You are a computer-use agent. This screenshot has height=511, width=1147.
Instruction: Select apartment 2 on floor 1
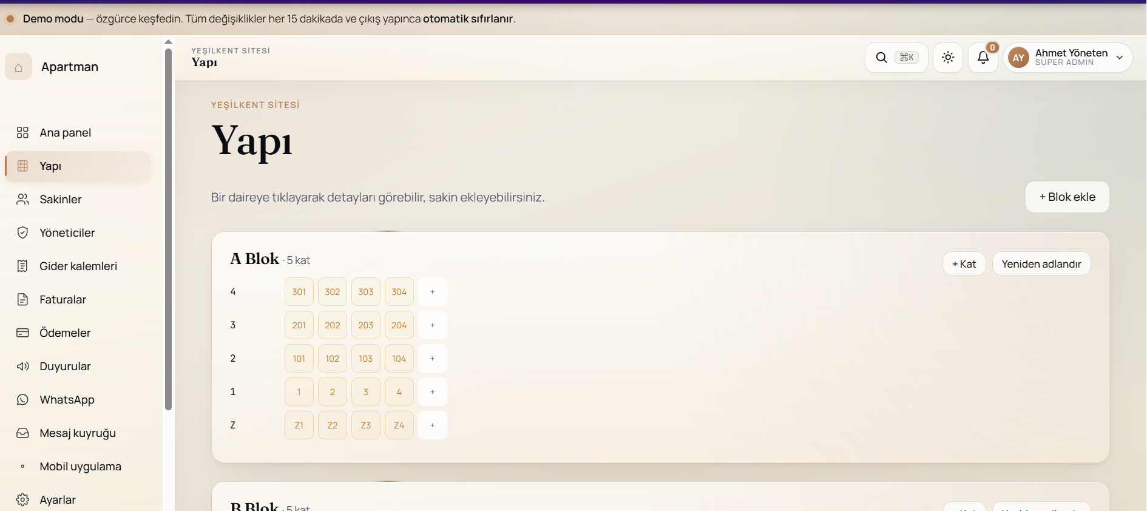pos(333,391)
